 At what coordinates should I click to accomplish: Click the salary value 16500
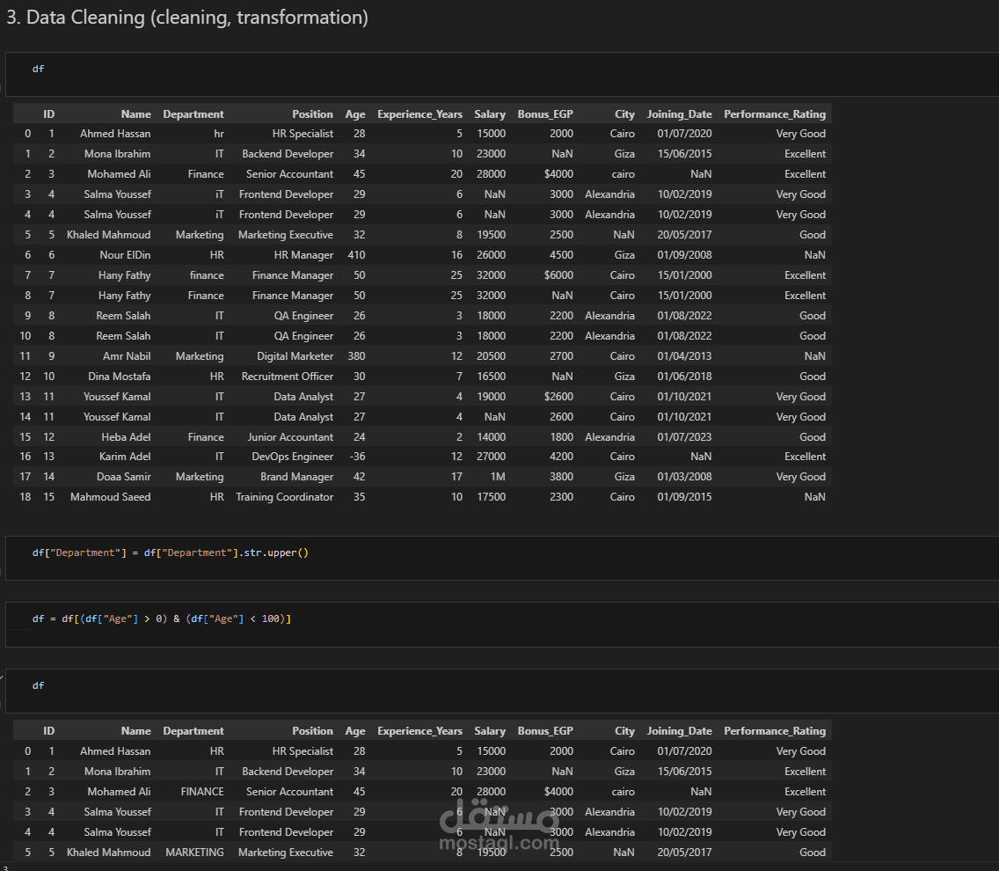[x=492, y=377]
